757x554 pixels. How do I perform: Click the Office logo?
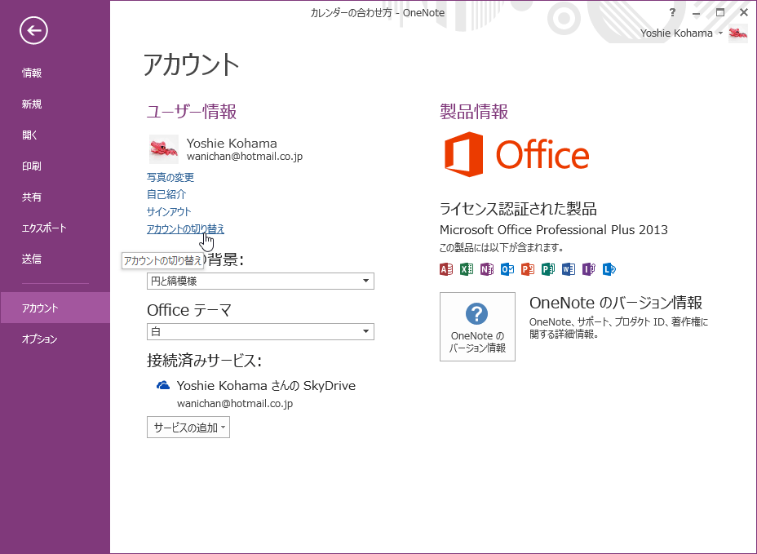coord(516,154)
